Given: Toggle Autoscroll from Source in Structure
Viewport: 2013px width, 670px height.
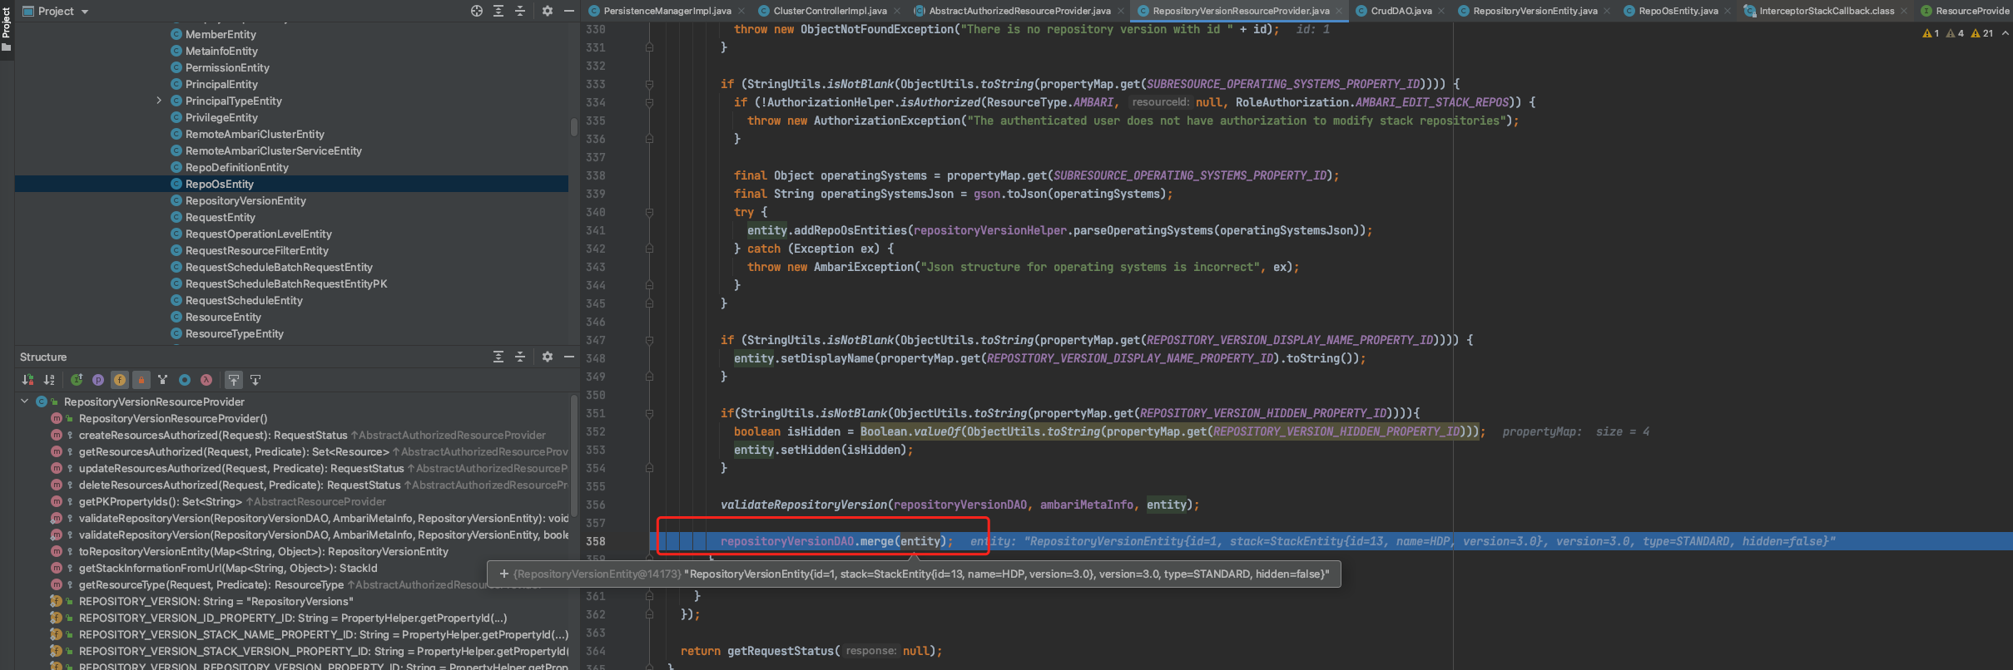Looking at the screenshot, I should 255,380.
